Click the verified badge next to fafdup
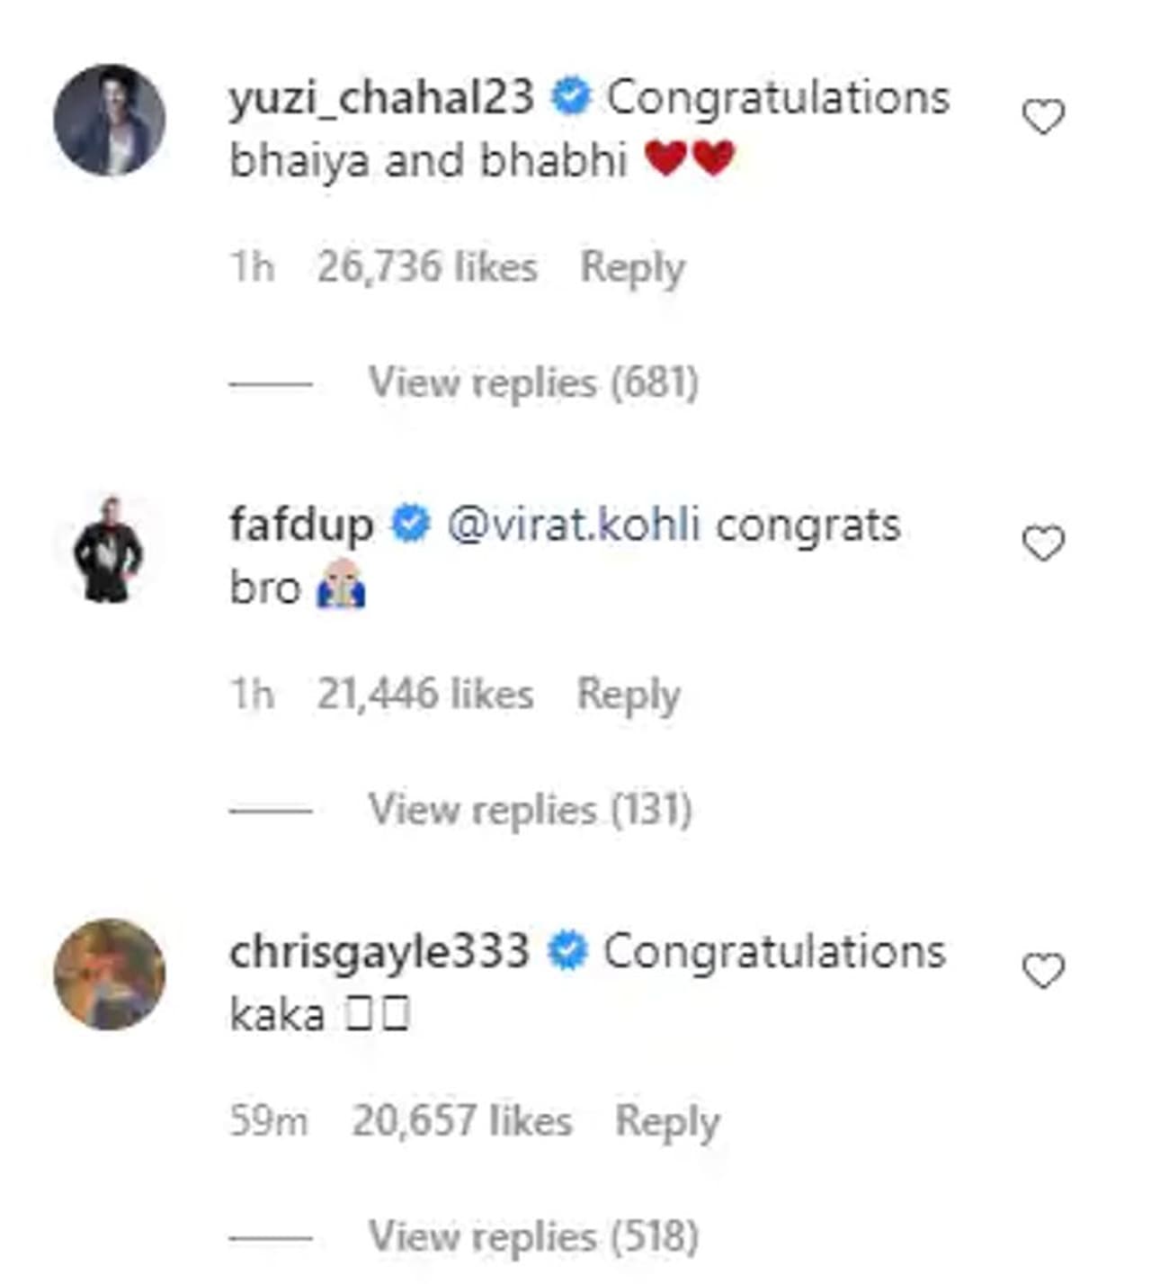The image size is (1151, 1284). point(410,524)
